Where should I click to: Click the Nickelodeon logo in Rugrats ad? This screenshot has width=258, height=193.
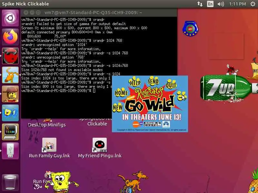[x=136, y=124]
